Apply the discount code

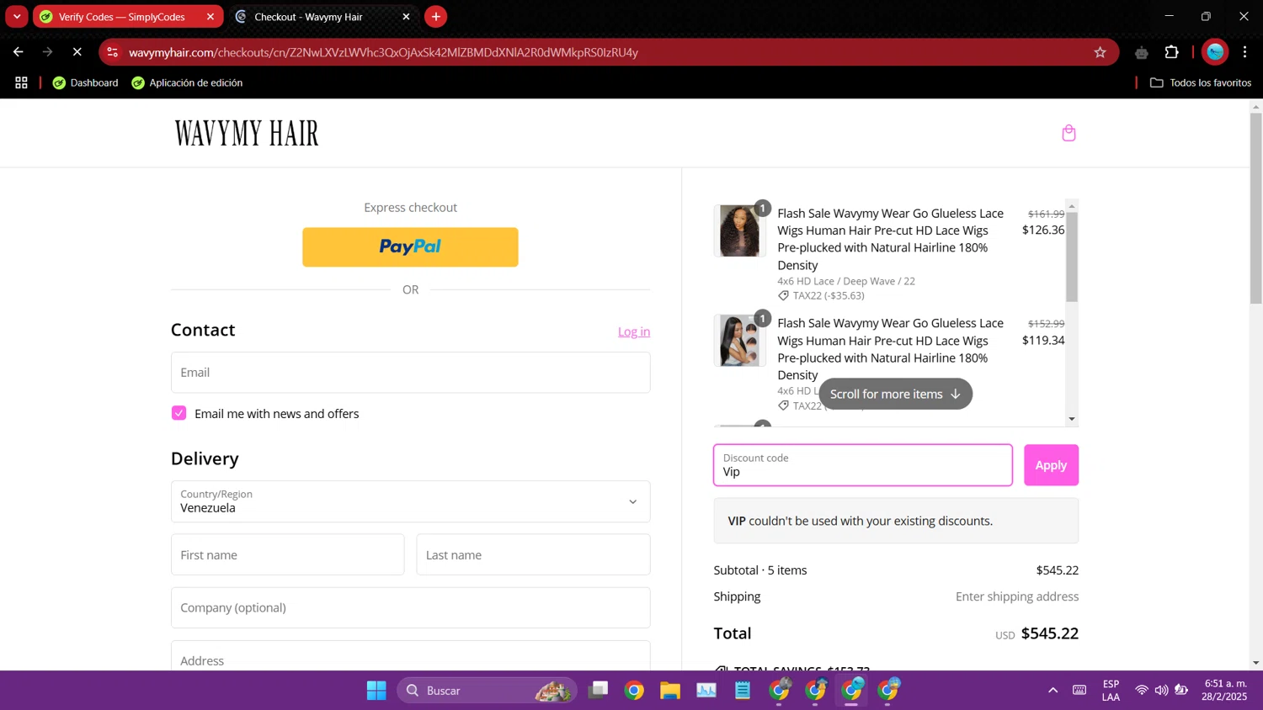pyautogui.click(x=1051, y=465)
